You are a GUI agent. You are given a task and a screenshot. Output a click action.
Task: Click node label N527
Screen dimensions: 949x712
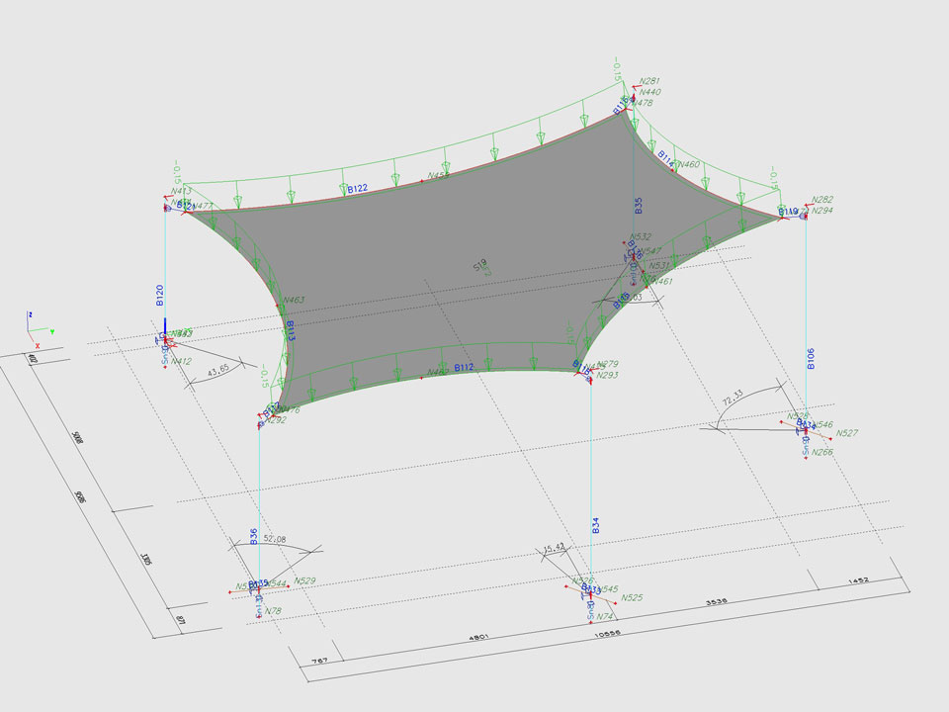pyautogui.click(x=846, y=433)
